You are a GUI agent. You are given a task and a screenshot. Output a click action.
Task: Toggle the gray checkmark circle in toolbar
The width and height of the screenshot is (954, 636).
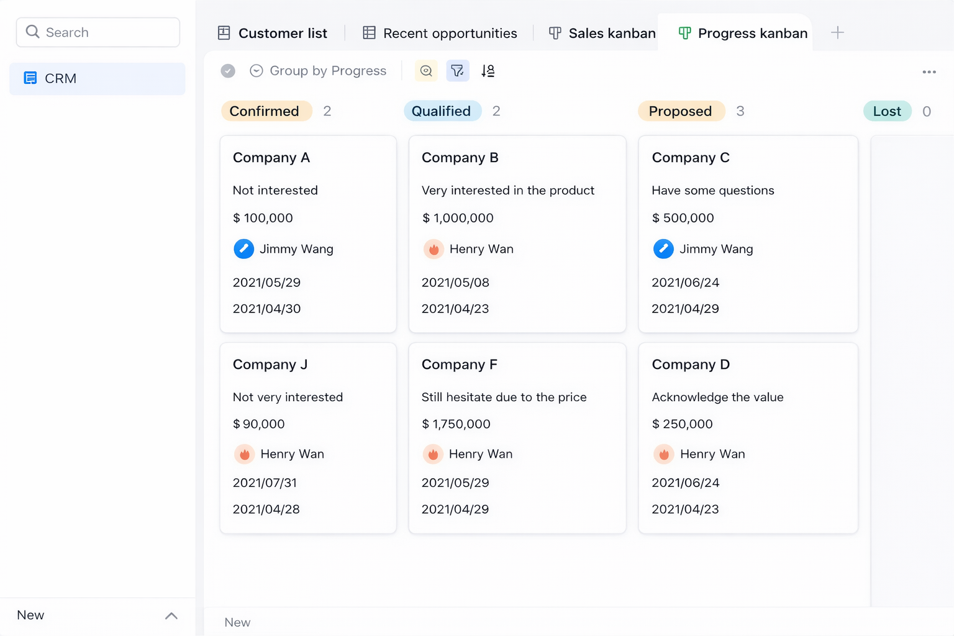228,71
